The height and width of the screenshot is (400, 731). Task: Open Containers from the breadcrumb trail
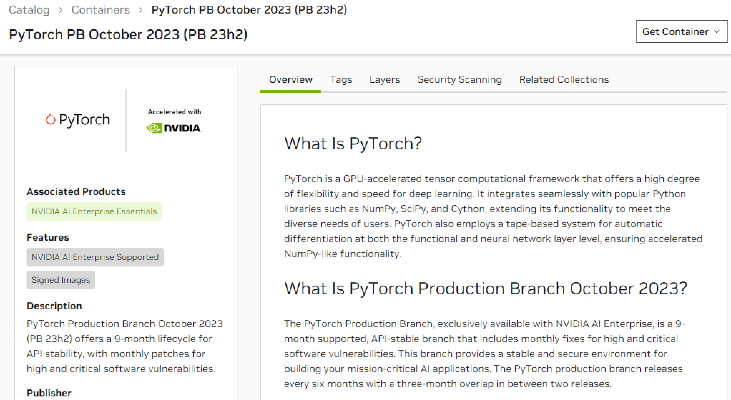click(101, 10)
